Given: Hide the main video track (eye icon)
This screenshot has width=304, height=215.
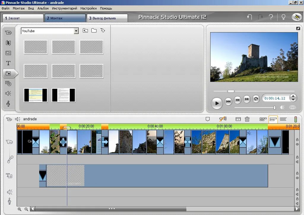Looking at the screenshot, I should click(x=297, y=144).
